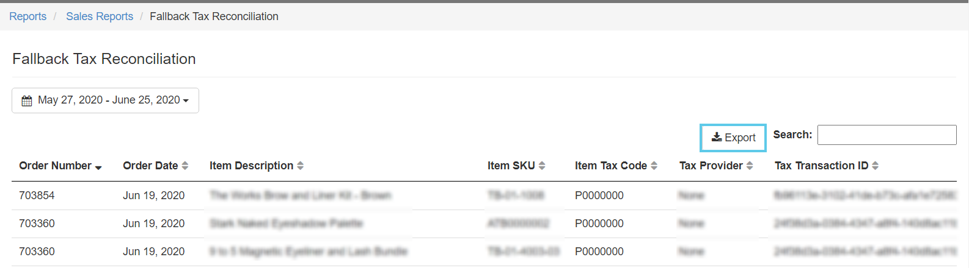
Task: Click the calendar icon in date picker
Action: tap(27, 100)
